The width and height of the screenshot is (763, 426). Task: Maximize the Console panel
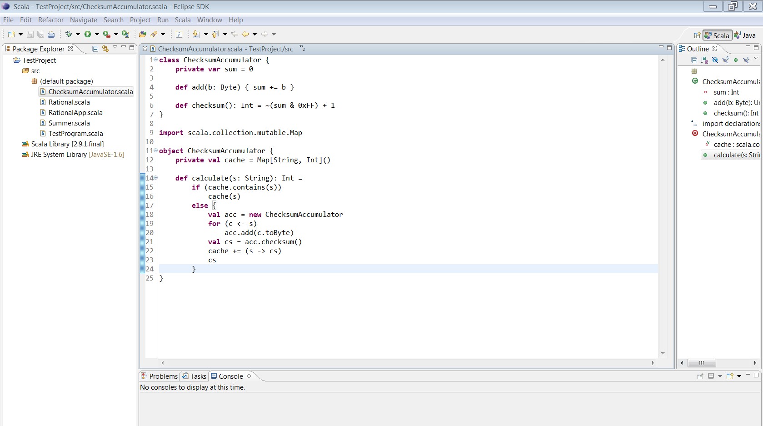(x=756, y=375)
